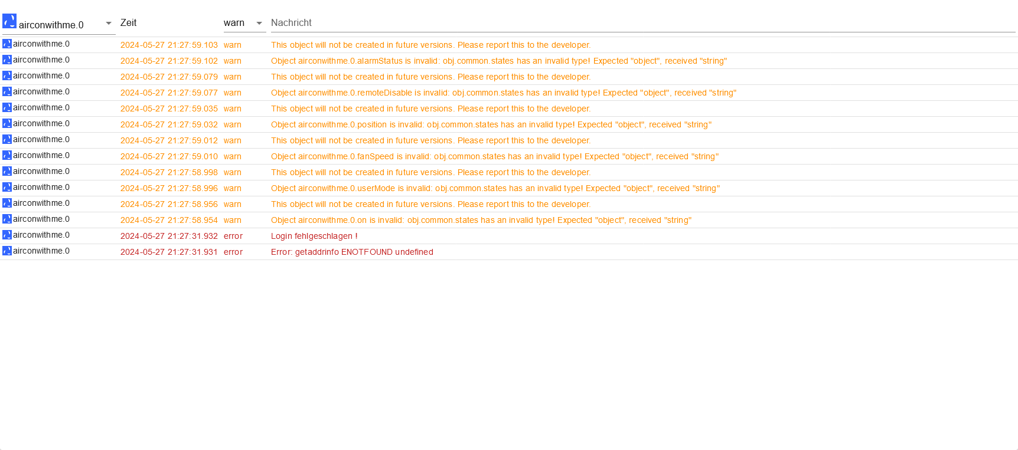Click the adapter icon in row 21:27:59.077
The height and width of the screenshot is (450, 1018).
[7, 92]
